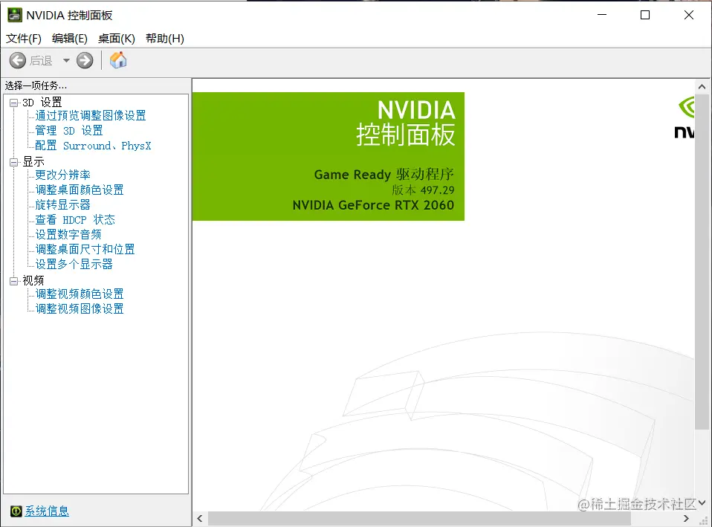Close the NVIDIA 控制面板 window
This screenshot has height=527, width=712.
pyautogui.click(x=689, y=15)
